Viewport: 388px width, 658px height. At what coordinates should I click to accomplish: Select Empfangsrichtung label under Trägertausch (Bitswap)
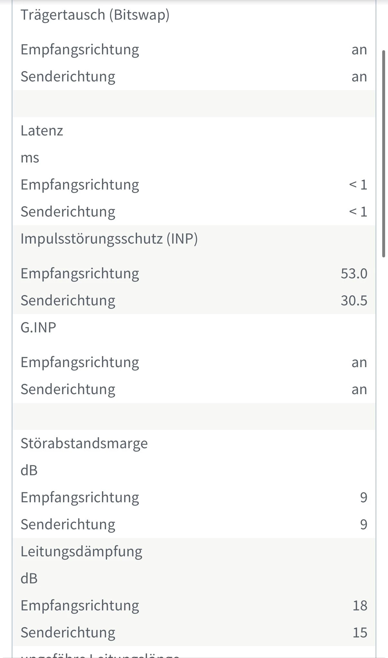point(80,50)
